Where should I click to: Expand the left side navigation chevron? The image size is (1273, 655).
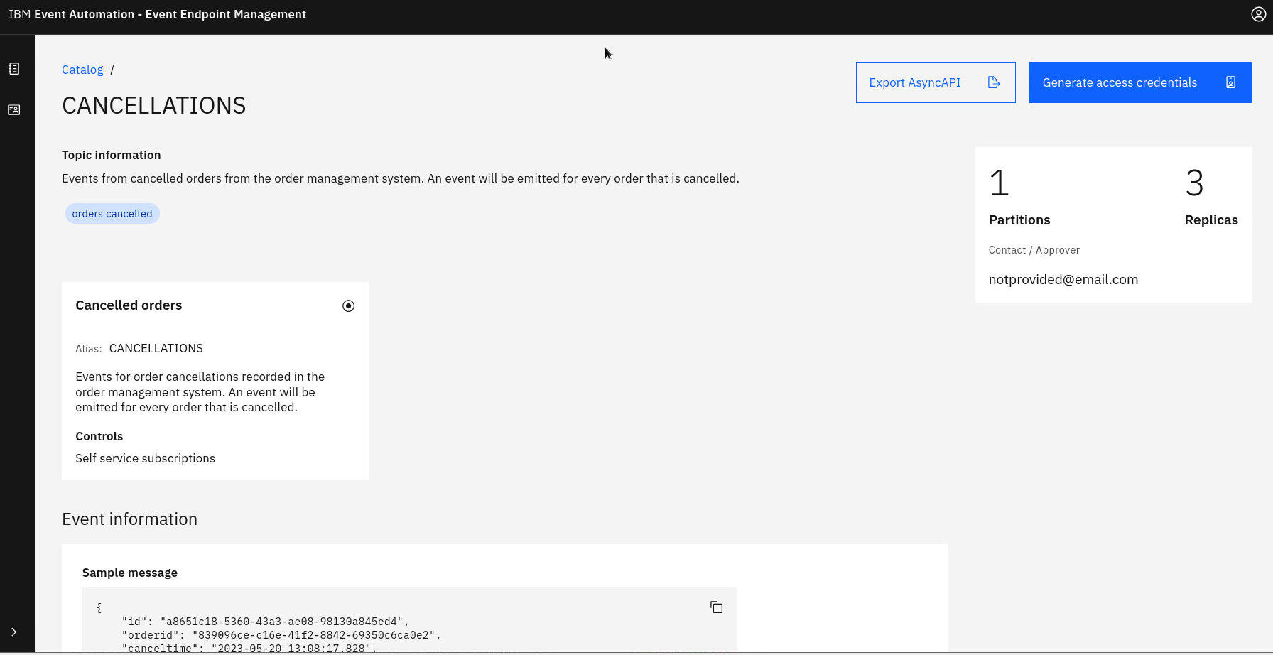(14, 632)
